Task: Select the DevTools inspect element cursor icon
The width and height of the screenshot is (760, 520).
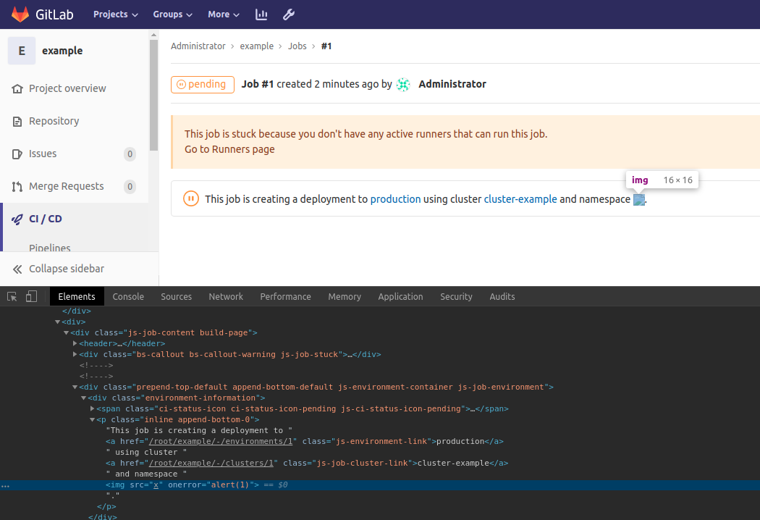Action: [12, 296]
